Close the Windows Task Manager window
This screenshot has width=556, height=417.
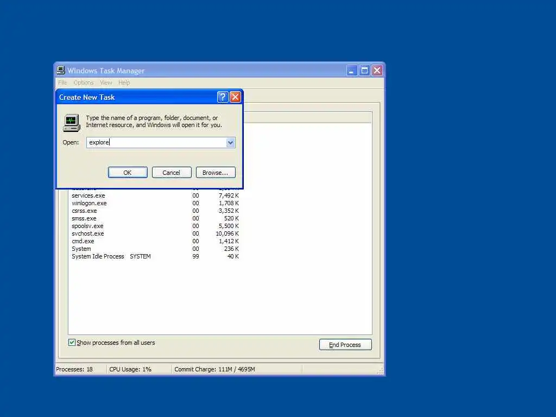point(377,71)
